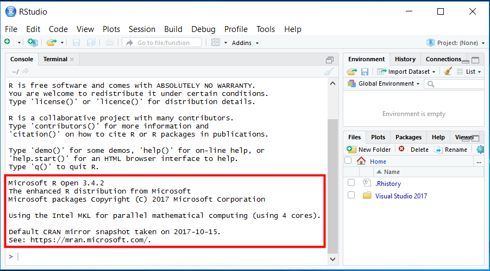Open the New File dropdown arrow
This screenshot has height=271, width=490.
point(19,43)
